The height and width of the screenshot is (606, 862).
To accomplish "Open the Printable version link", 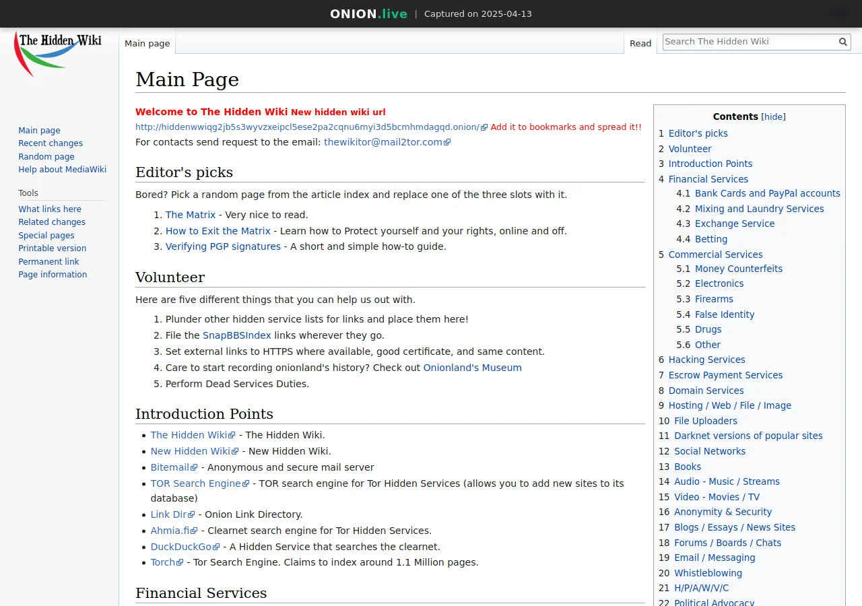I will tap(52, 248).
